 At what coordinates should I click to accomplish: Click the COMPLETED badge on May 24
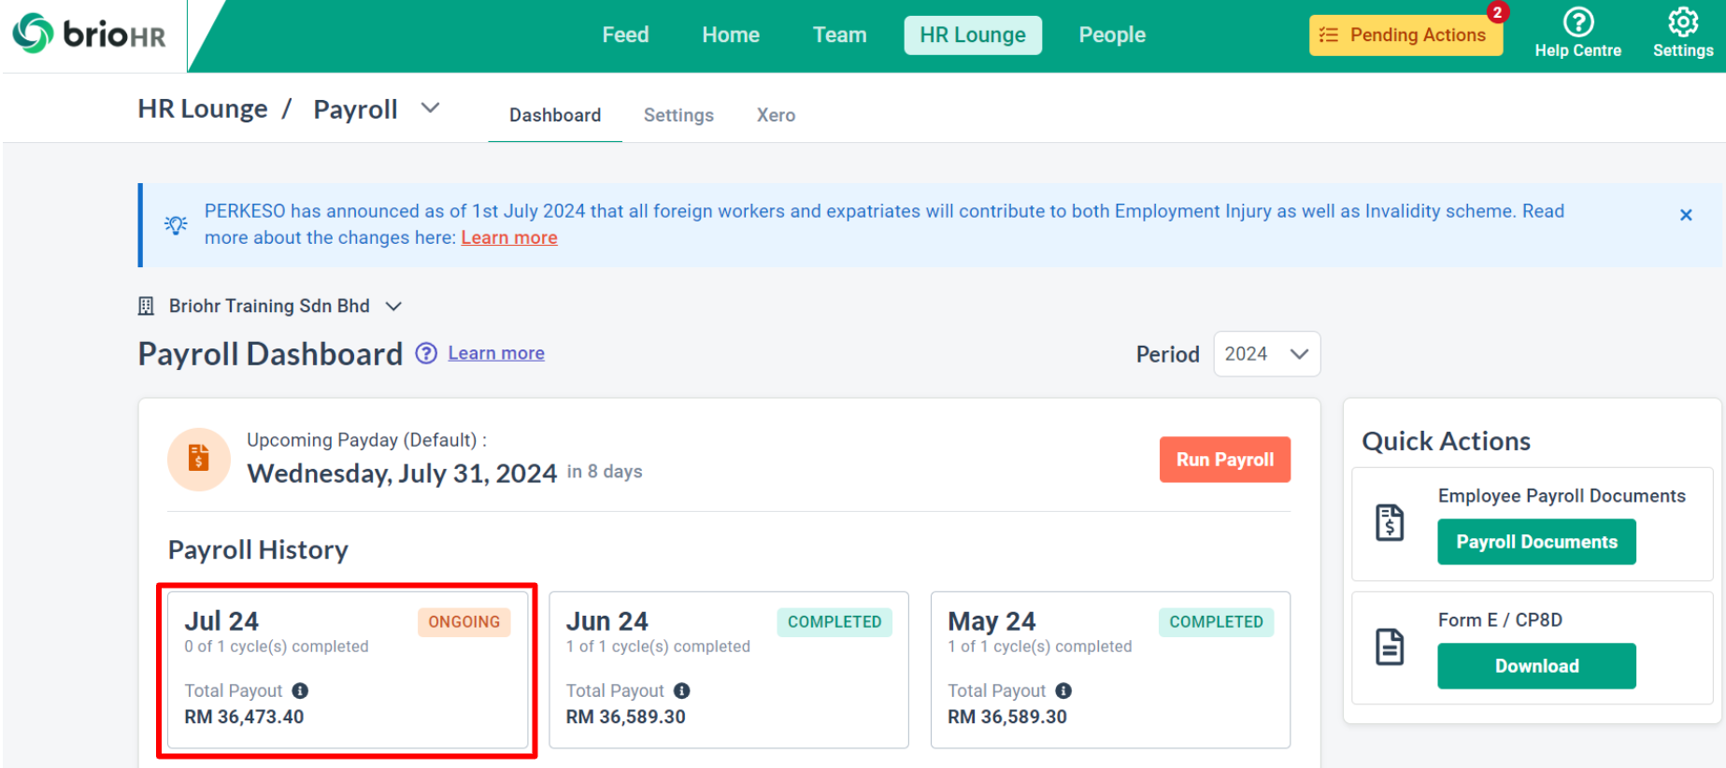point(1216,622)
